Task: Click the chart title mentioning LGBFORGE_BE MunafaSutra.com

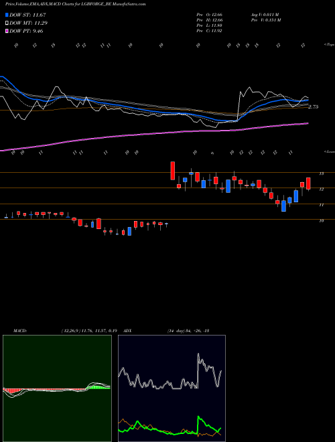Action: pyautogui.click(x=76, y=4)
